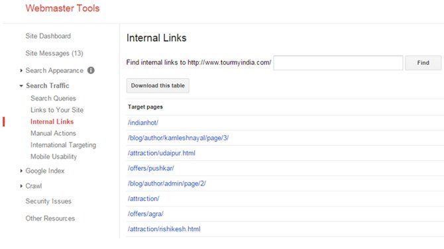Screen dimensions: 444x249
Task: Expand the Search Appearance section arrow
Action: click(21, 70)
